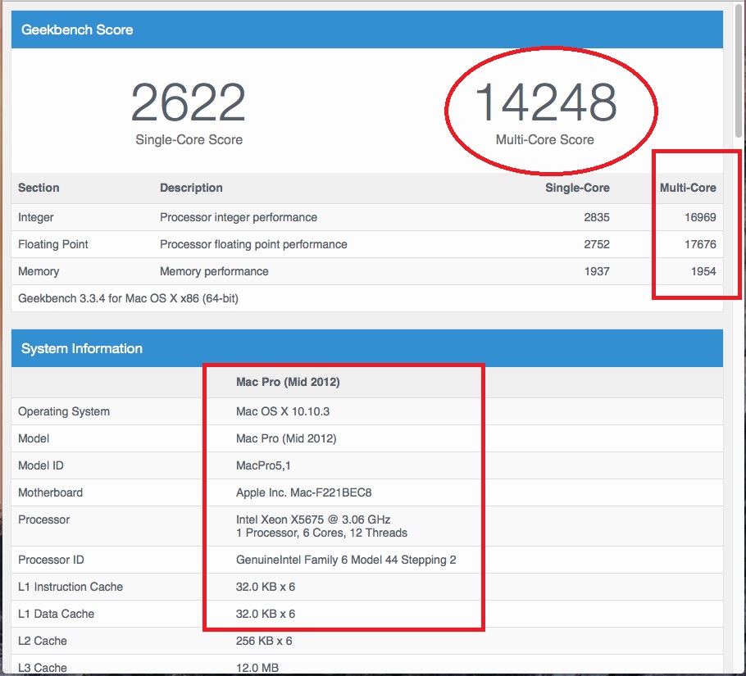Select 'Apple Inc. Mac-F221BEC8' value
The width and height of the screenshot is (746, 676).
click(x=303, y=493)
